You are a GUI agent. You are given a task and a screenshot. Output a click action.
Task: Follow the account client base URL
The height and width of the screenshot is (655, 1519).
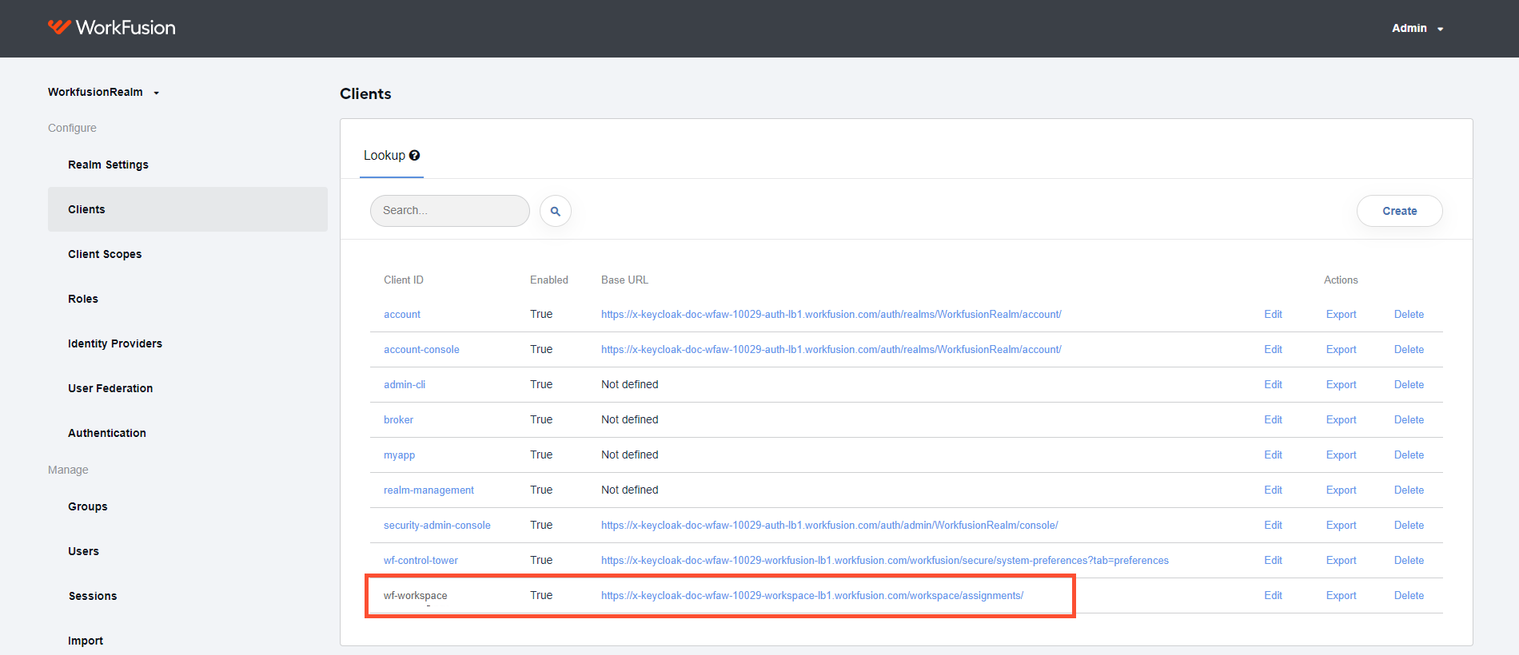831,315
